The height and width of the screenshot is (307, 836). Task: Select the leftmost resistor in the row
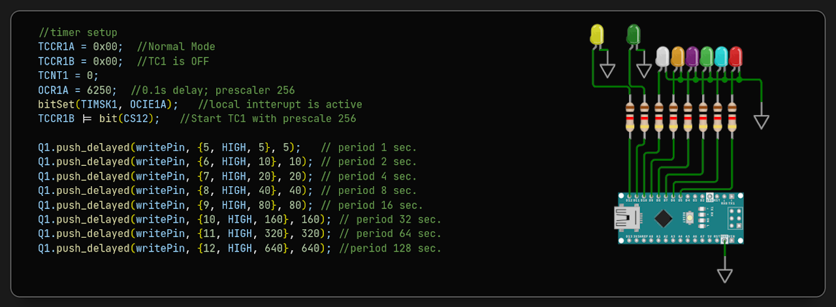[x=630, y=117]
